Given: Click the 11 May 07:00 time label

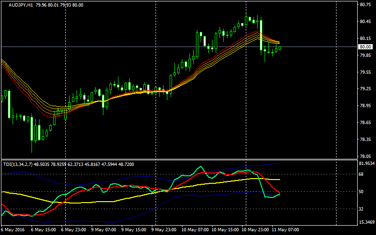Looking at the screenshot, I should pos(288,230).
